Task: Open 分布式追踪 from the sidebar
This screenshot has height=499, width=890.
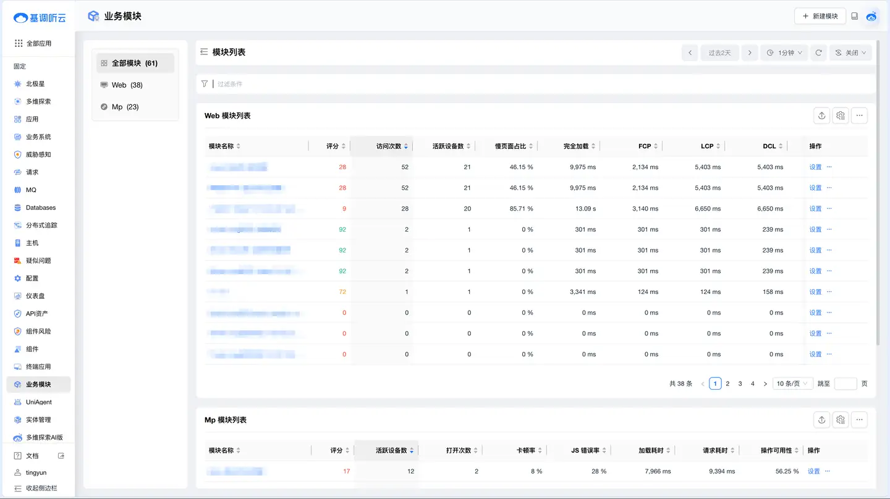Action: tap(41, 225)
